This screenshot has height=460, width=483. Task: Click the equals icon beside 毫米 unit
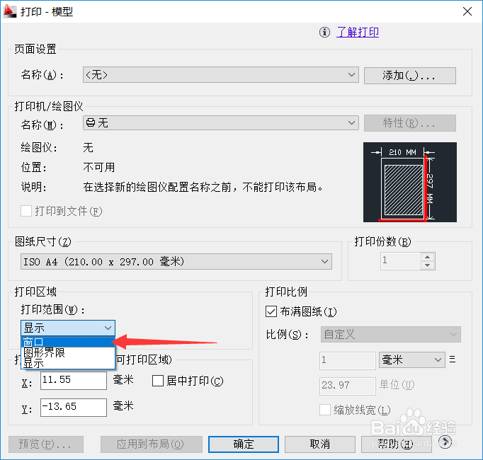click(x=453, y=359)
